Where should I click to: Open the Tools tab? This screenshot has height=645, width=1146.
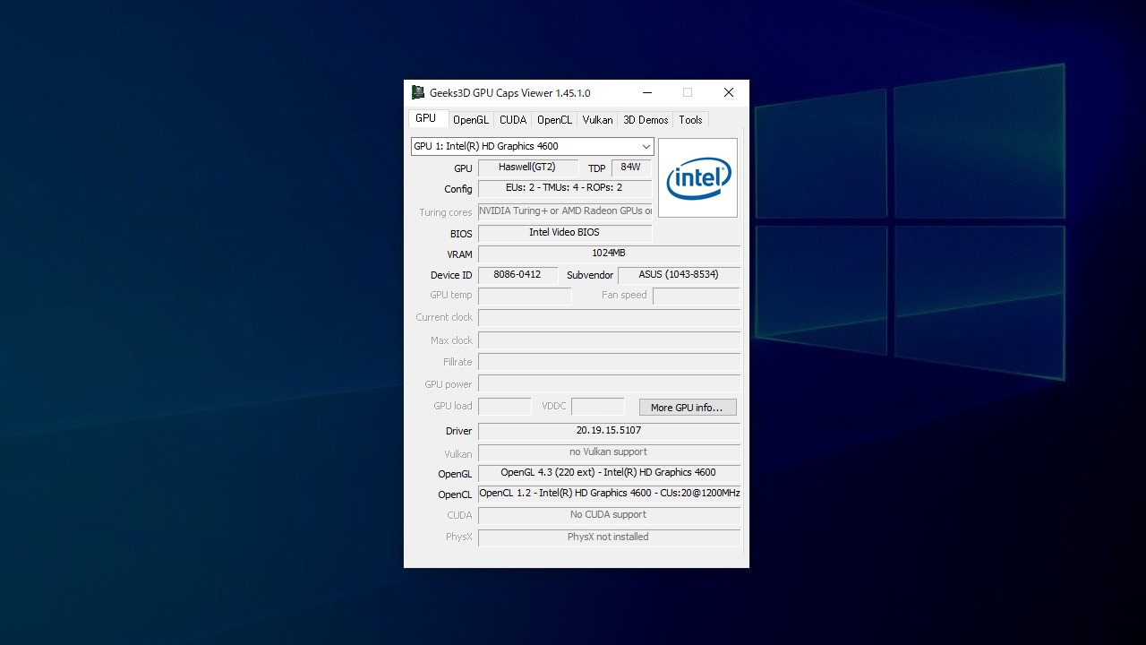[x=690, y=120]
